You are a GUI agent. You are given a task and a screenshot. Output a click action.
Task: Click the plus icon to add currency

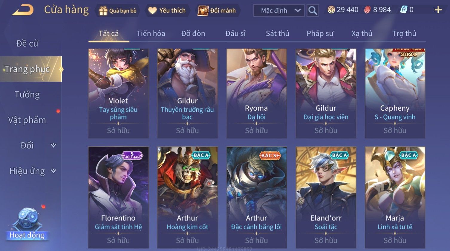[438, 10]
